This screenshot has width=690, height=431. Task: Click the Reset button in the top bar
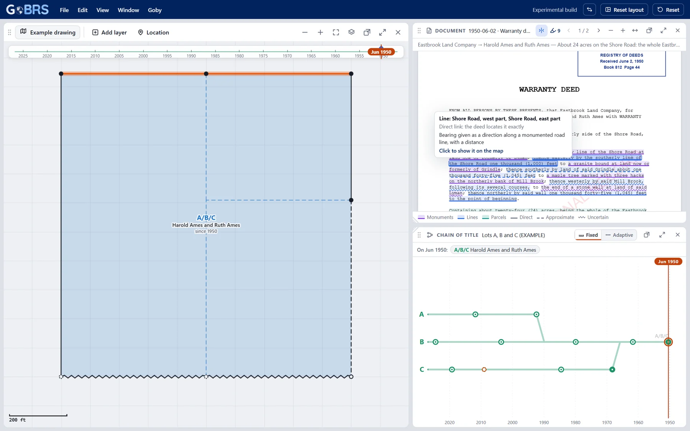coord(668,10)
